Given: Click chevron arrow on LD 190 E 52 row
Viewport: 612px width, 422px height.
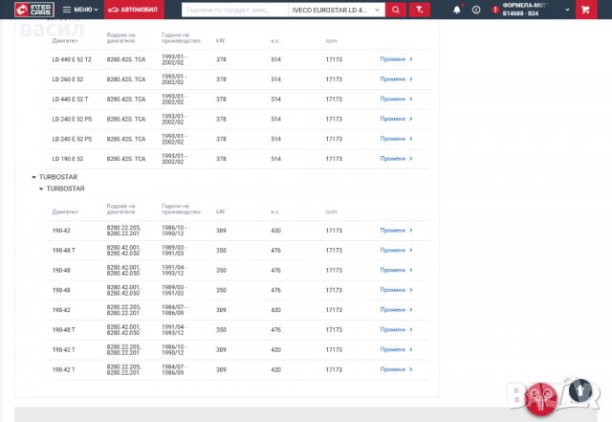Looking at the screenshot, I should [x=411, y=159].
